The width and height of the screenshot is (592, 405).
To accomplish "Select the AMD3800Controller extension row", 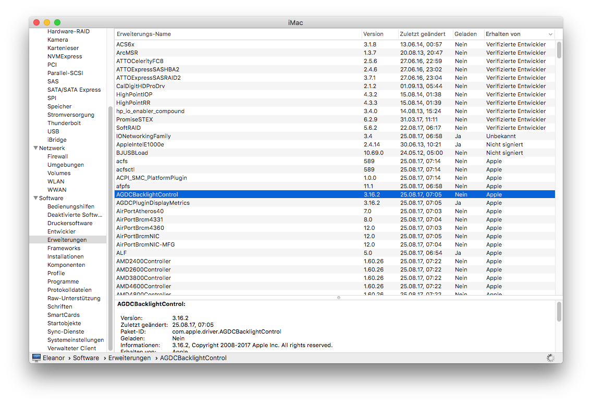I will coord(335,278).
